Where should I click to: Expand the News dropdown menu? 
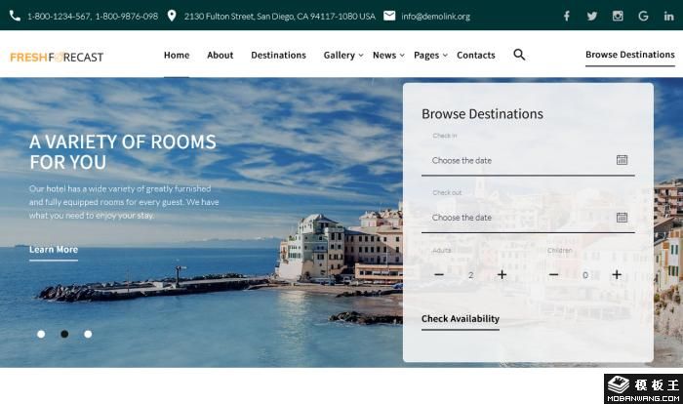pyautogui.click(x=387, y=56)
